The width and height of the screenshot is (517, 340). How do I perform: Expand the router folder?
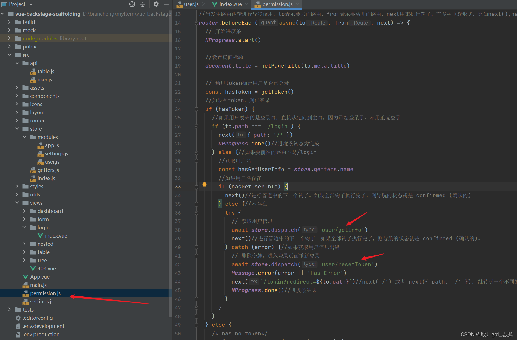click(17, 121)
